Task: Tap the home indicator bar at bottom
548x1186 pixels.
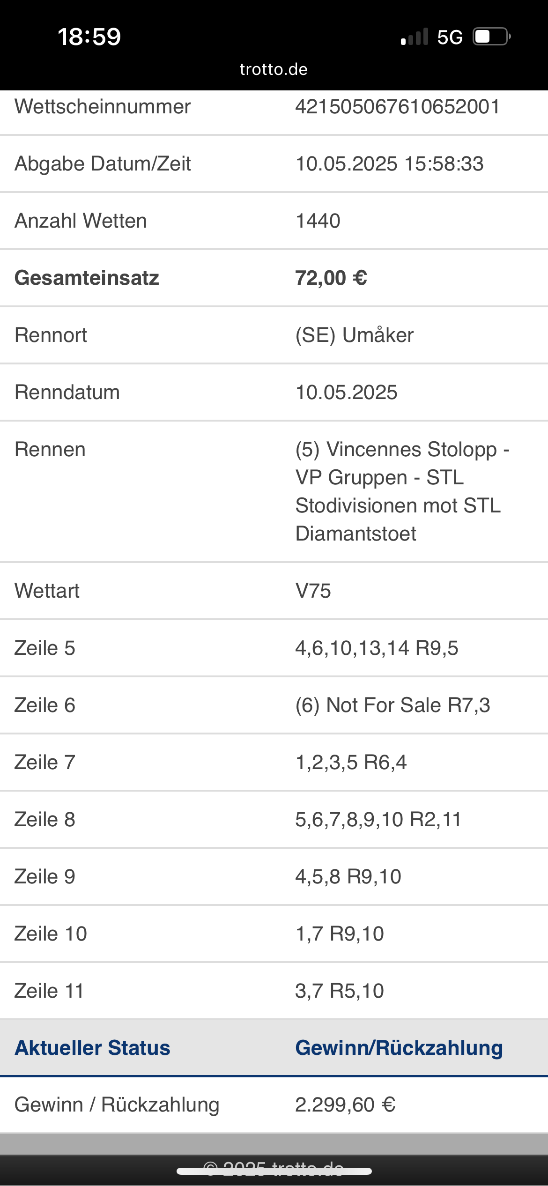Action: click(x=274, y=1171)
